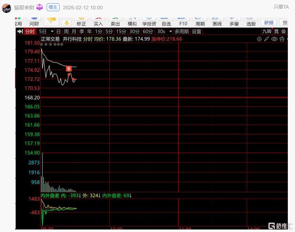Switch to the 日 daily K-line tab
This screenshot has height=232, width=295.
[x=58, y=32]
